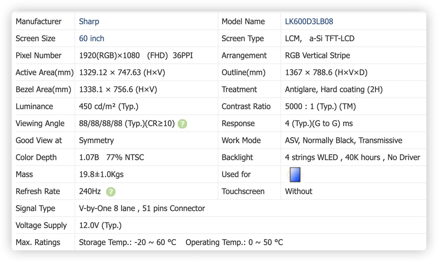
Task: Click the Storage Temp. rating text
Action: (x=128, y=242)
